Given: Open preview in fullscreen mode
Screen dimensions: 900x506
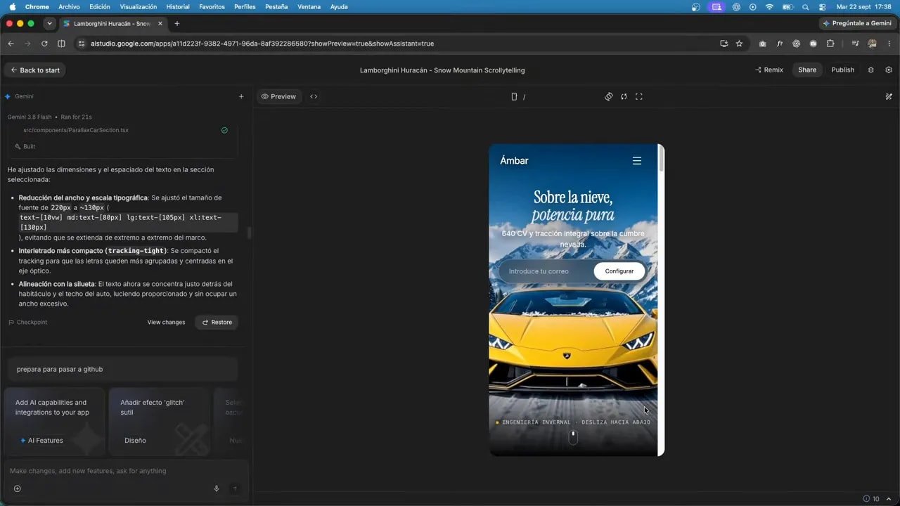Looking at the screenshot, I should click(x=639, y=96).
